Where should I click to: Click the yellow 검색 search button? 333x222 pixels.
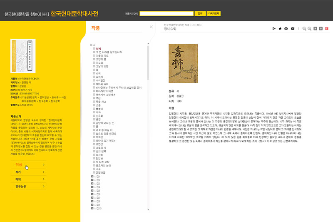coord(200,14)
